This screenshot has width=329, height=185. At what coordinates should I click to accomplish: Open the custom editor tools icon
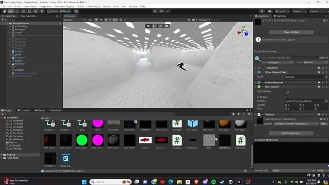[42, 11]
